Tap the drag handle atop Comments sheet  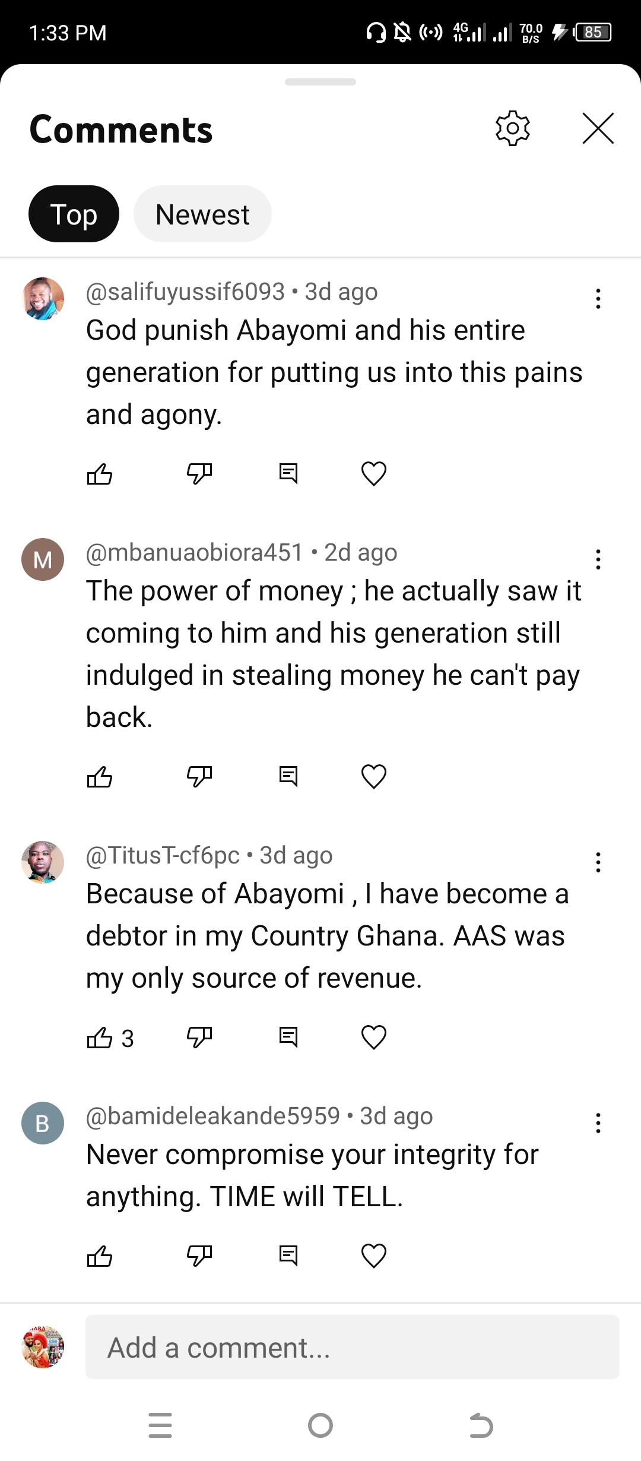pos(320,82)
